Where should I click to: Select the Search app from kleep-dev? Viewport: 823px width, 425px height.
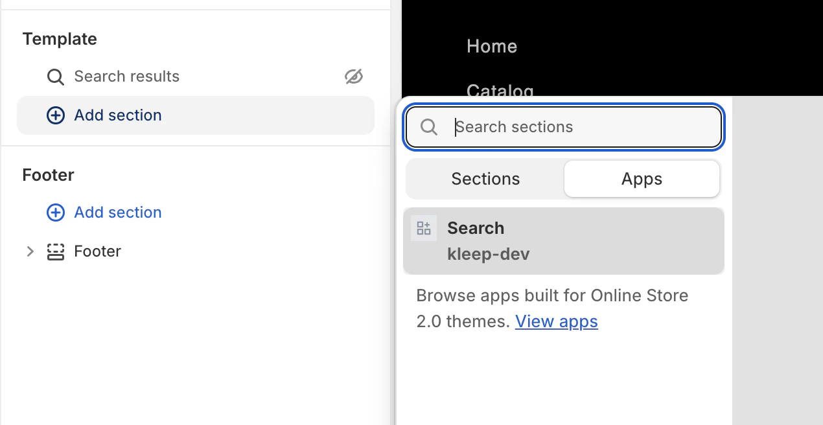click(563, 240)
